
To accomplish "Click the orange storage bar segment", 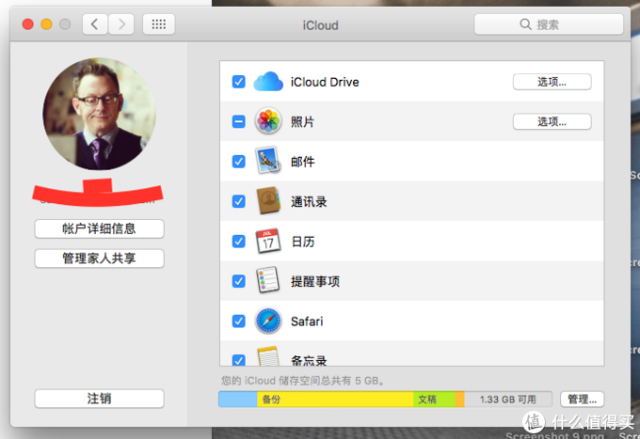I will tap(459, 400).
